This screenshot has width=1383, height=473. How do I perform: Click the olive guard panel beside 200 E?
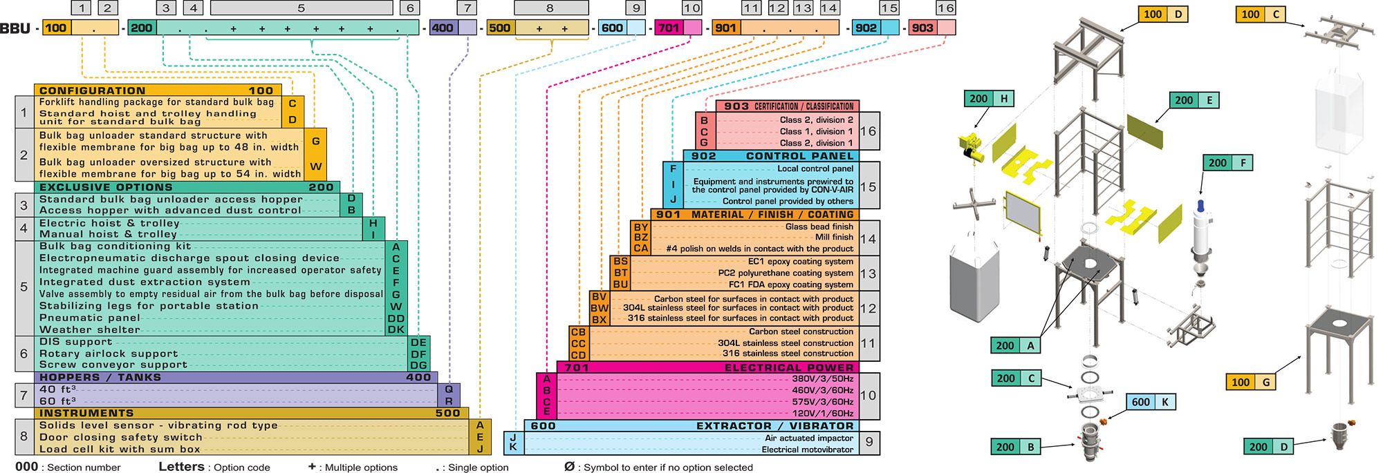tap(1144, 132)
